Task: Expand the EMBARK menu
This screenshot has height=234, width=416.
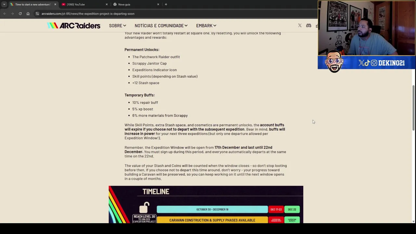Action: click(206, 26)
